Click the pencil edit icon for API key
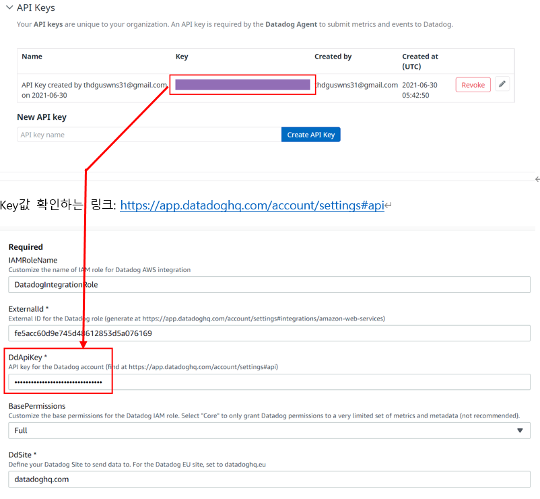 pos(502,84)
